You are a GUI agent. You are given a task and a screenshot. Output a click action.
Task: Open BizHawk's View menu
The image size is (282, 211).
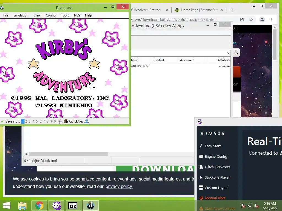click(x=37, y=15)
